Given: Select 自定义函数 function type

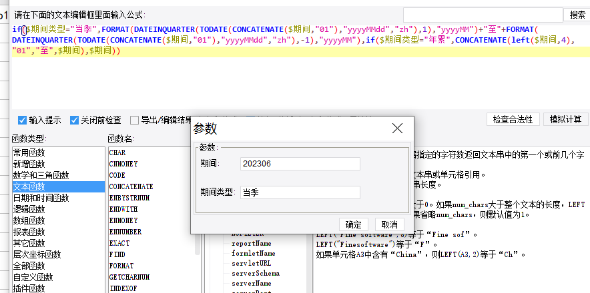Looking at the screenshot, I should 58,277.
